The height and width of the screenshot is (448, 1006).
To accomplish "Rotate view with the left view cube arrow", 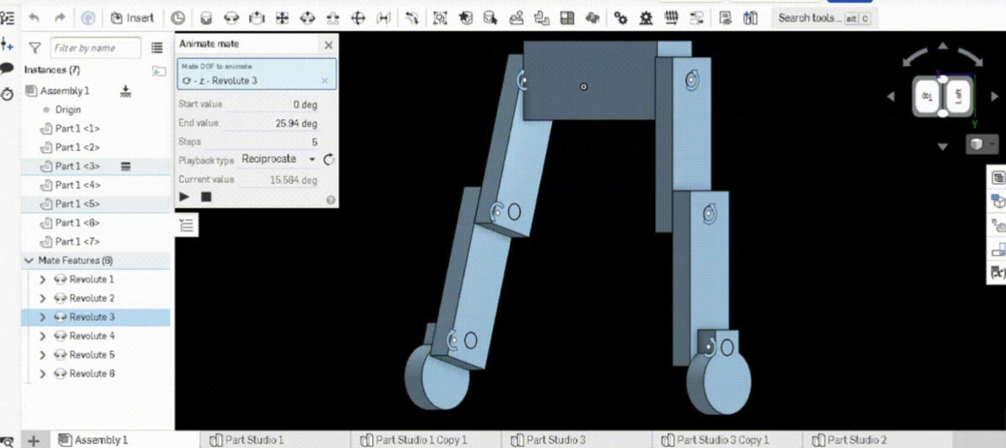I will [x=891, y=97].
